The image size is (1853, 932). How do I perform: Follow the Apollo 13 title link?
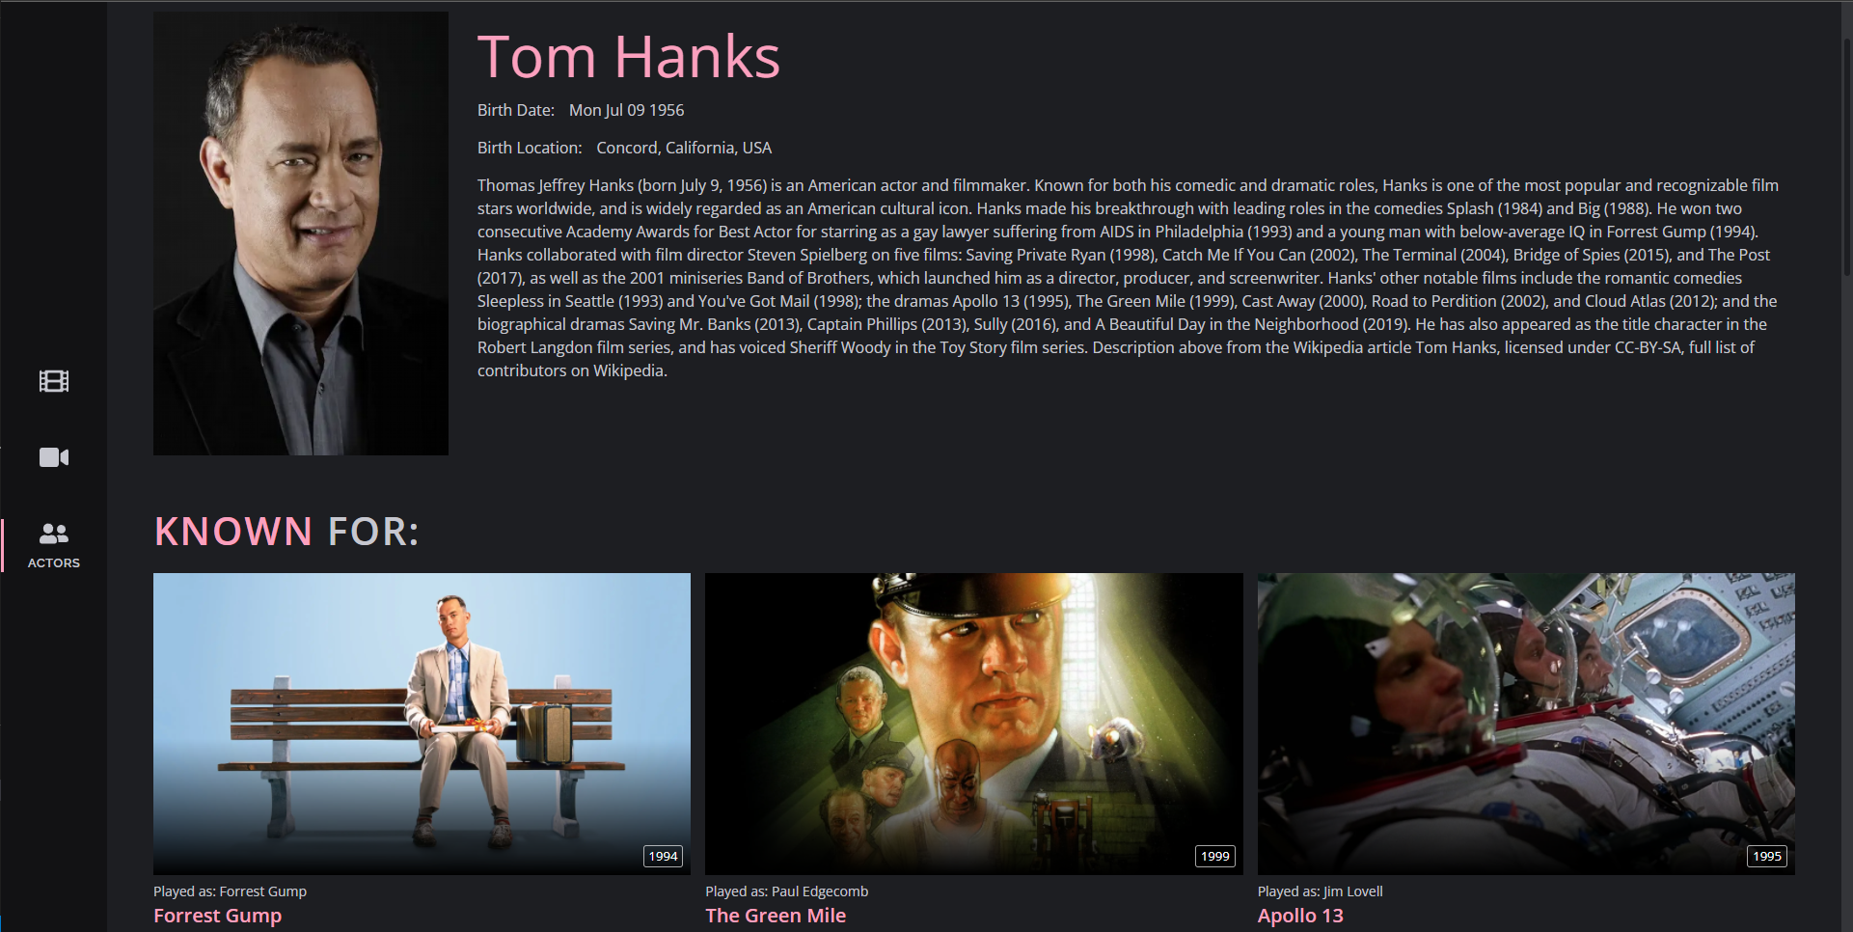[1300, 916]
